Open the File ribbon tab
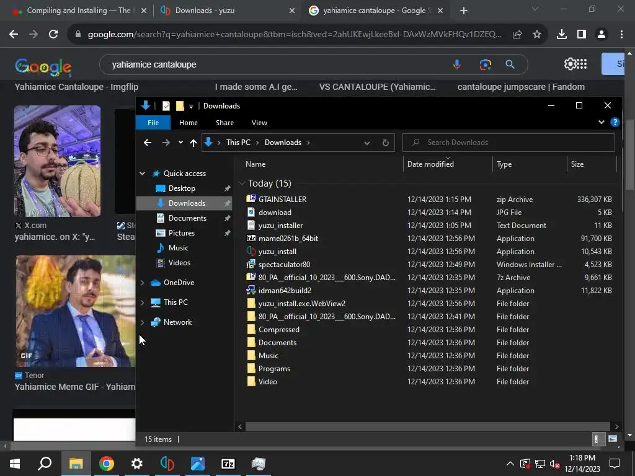The image size is (635, 476). pyautogui.click(x=153, y=123)
